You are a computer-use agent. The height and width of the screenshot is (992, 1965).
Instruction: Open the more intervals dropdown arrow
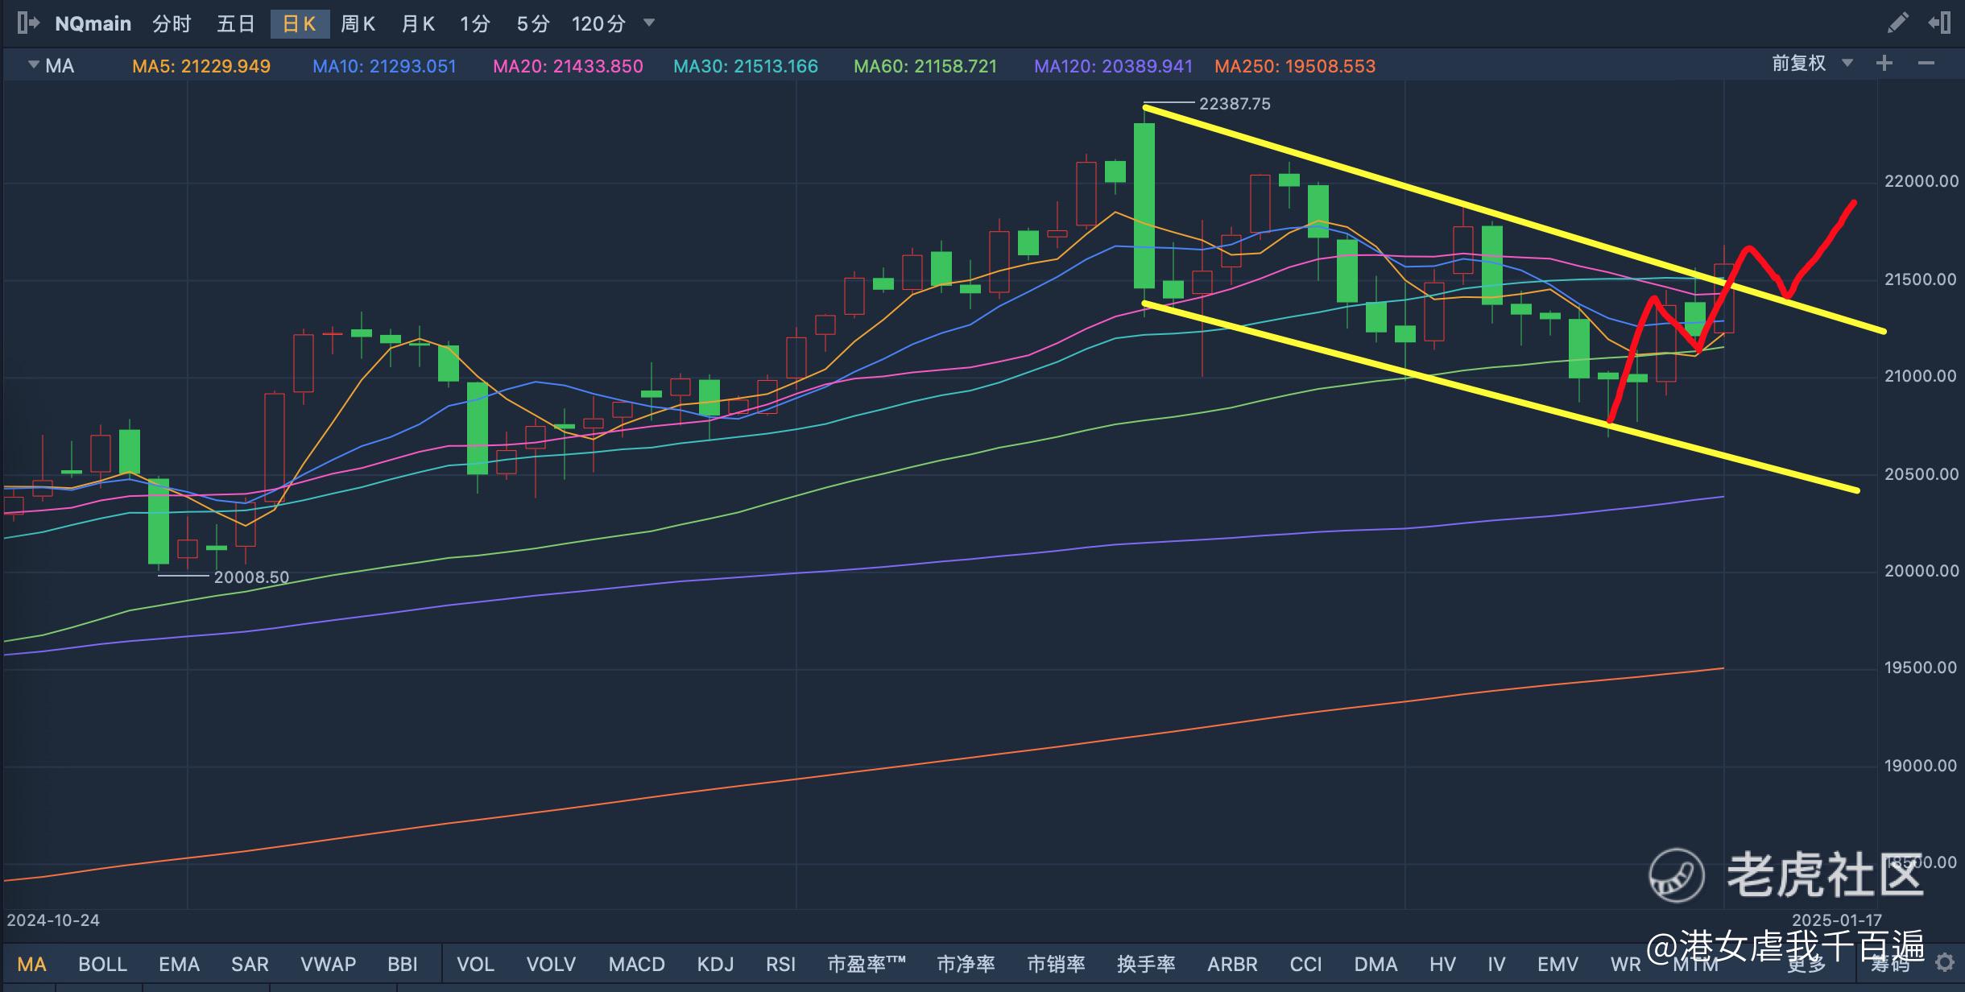[x=649, y=23]
